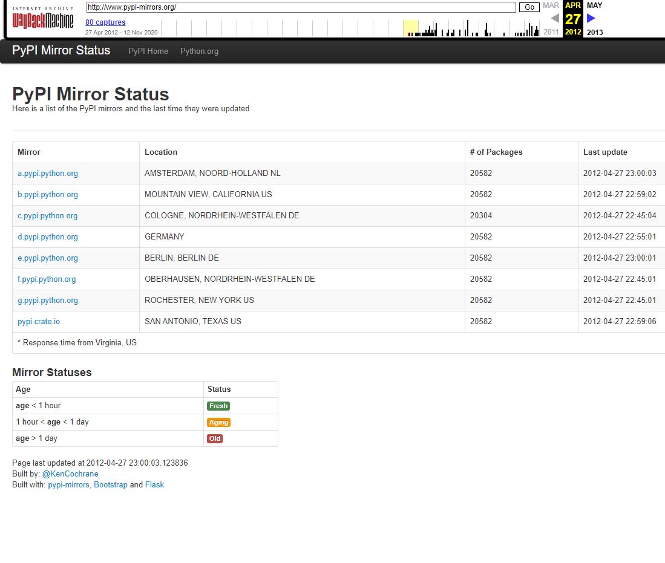Image resolution: width=665 pixels, height=563 pixels.
Task: Click the Wayback Machine logo
Action: coord(42,21)
